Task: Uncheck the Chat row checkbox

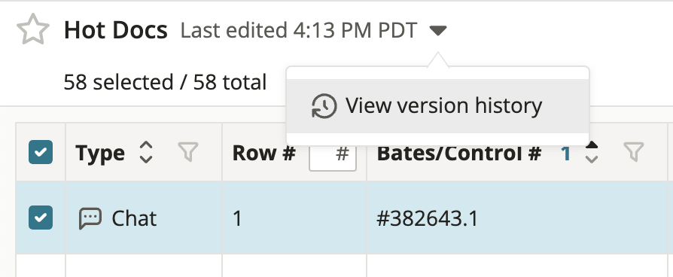Action: tap(41, 218)
